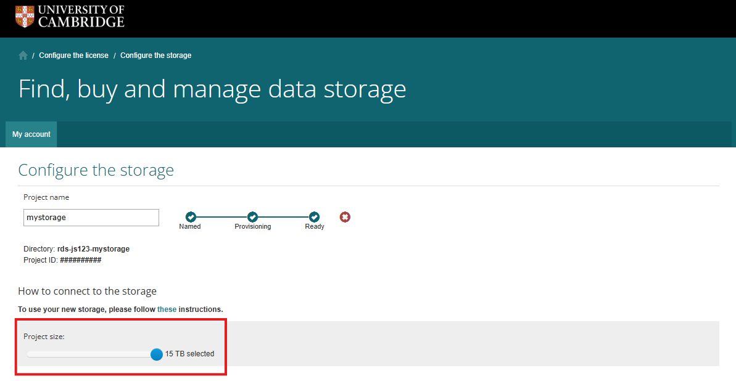Click the "Find, buy and manage data storage" title
Screen dimensions: 736x381
pos(212,89)
